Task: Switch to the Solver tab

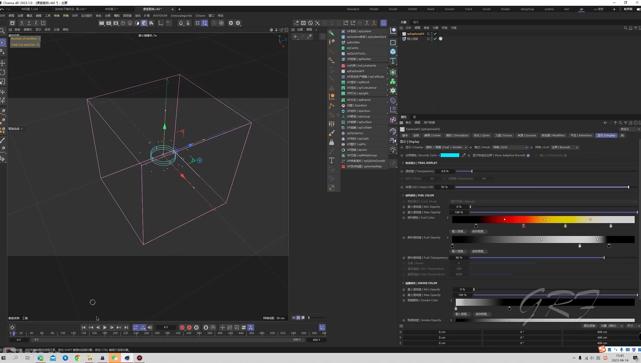Action: (x=433, y=135)
